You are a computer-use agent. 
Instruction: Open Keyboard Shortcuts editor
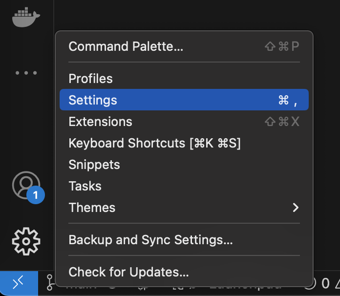[x=154, y=143]
